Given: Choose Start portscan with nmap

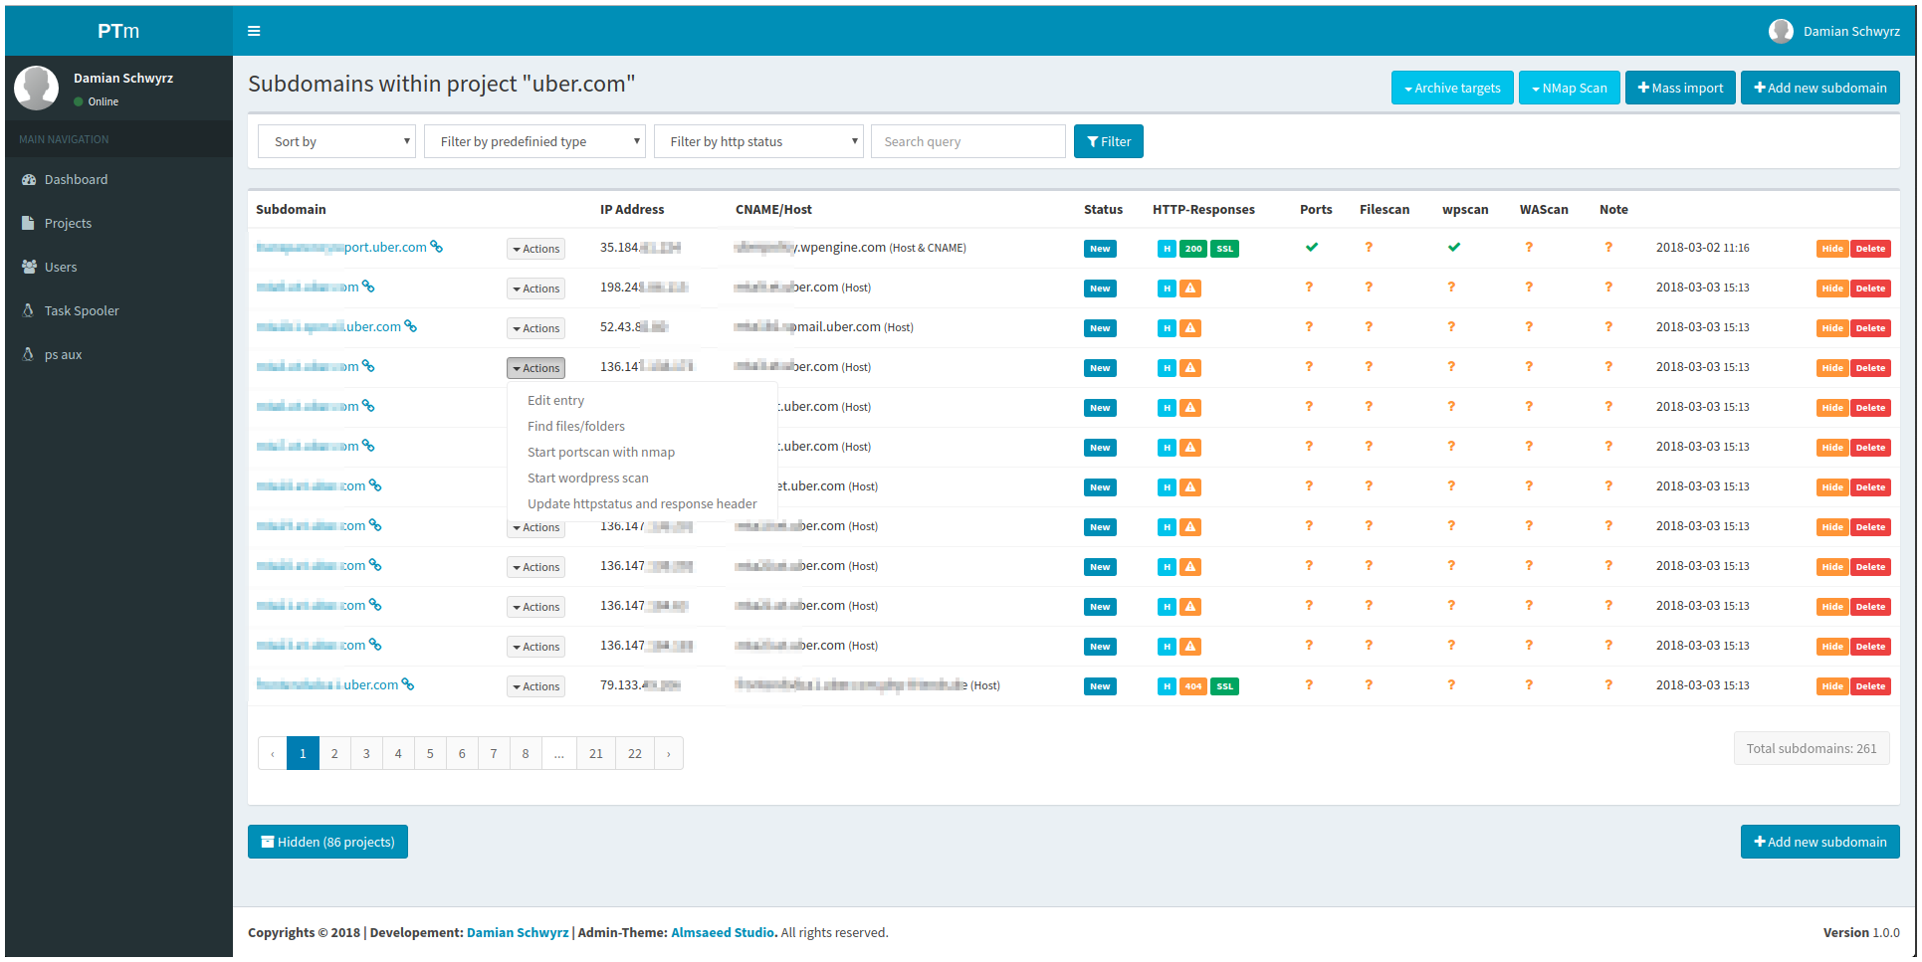Looking at the screenshot, I should pos(601,453).
